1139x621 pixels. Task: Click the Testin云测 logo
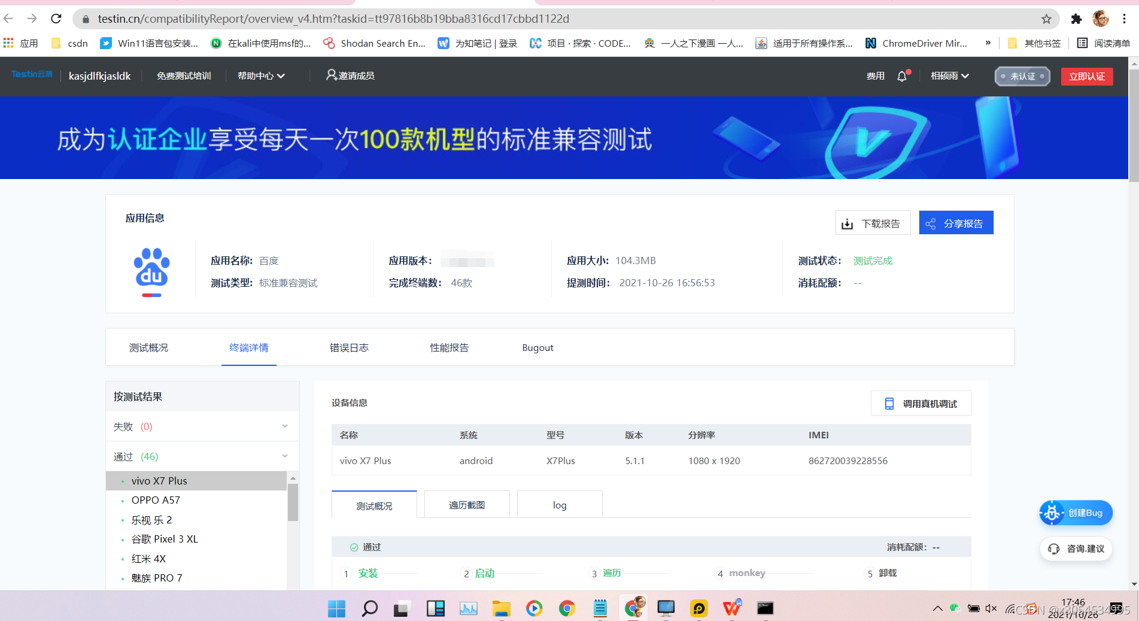[x=32, y=74]
